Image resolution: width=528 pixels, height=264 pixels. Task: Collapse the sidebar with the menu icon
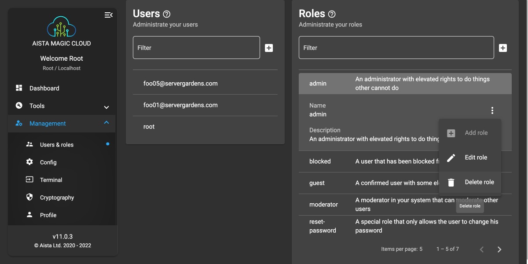coord(108,15)
